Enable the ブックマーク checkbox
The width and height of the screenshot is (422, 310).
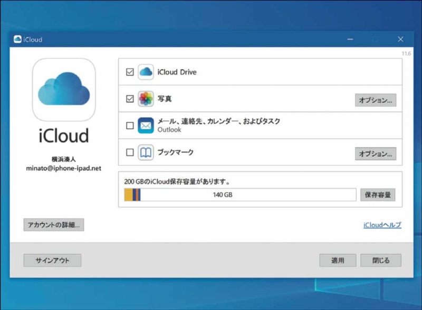pos(130,153)
